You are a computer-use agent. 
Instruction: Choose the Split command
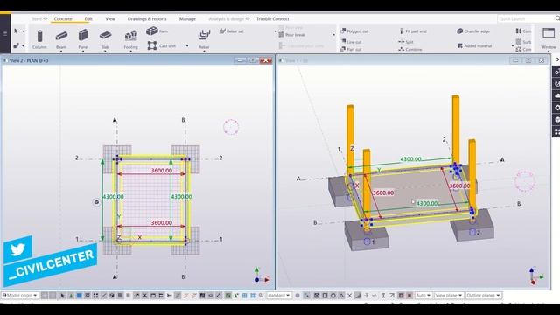[406, 42]
